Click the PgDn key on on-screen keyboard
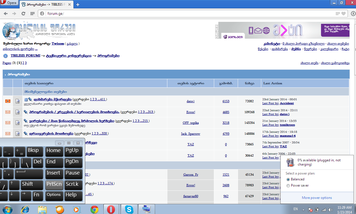The height and width of the screenshot is (214, 356). pyautogui.click(x=73, y=163)
